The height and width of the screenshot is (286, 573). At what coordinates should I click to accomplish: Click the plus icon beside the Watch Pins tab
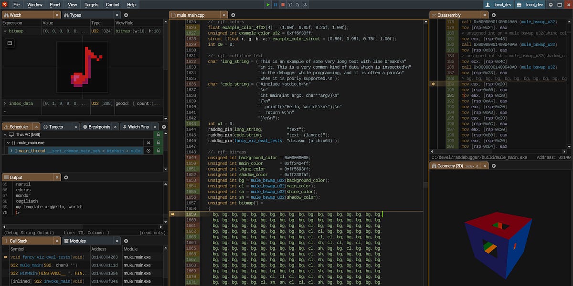coord(164,126)
